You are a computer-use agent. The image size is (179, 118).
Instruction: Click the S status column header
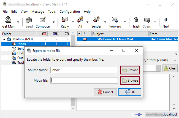(x=85, y=34)
